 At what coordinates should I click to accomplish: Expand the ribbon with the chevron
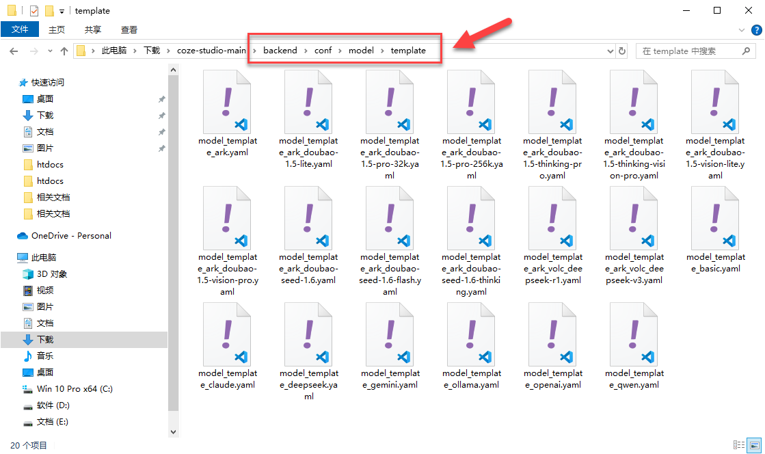point(743,30)
